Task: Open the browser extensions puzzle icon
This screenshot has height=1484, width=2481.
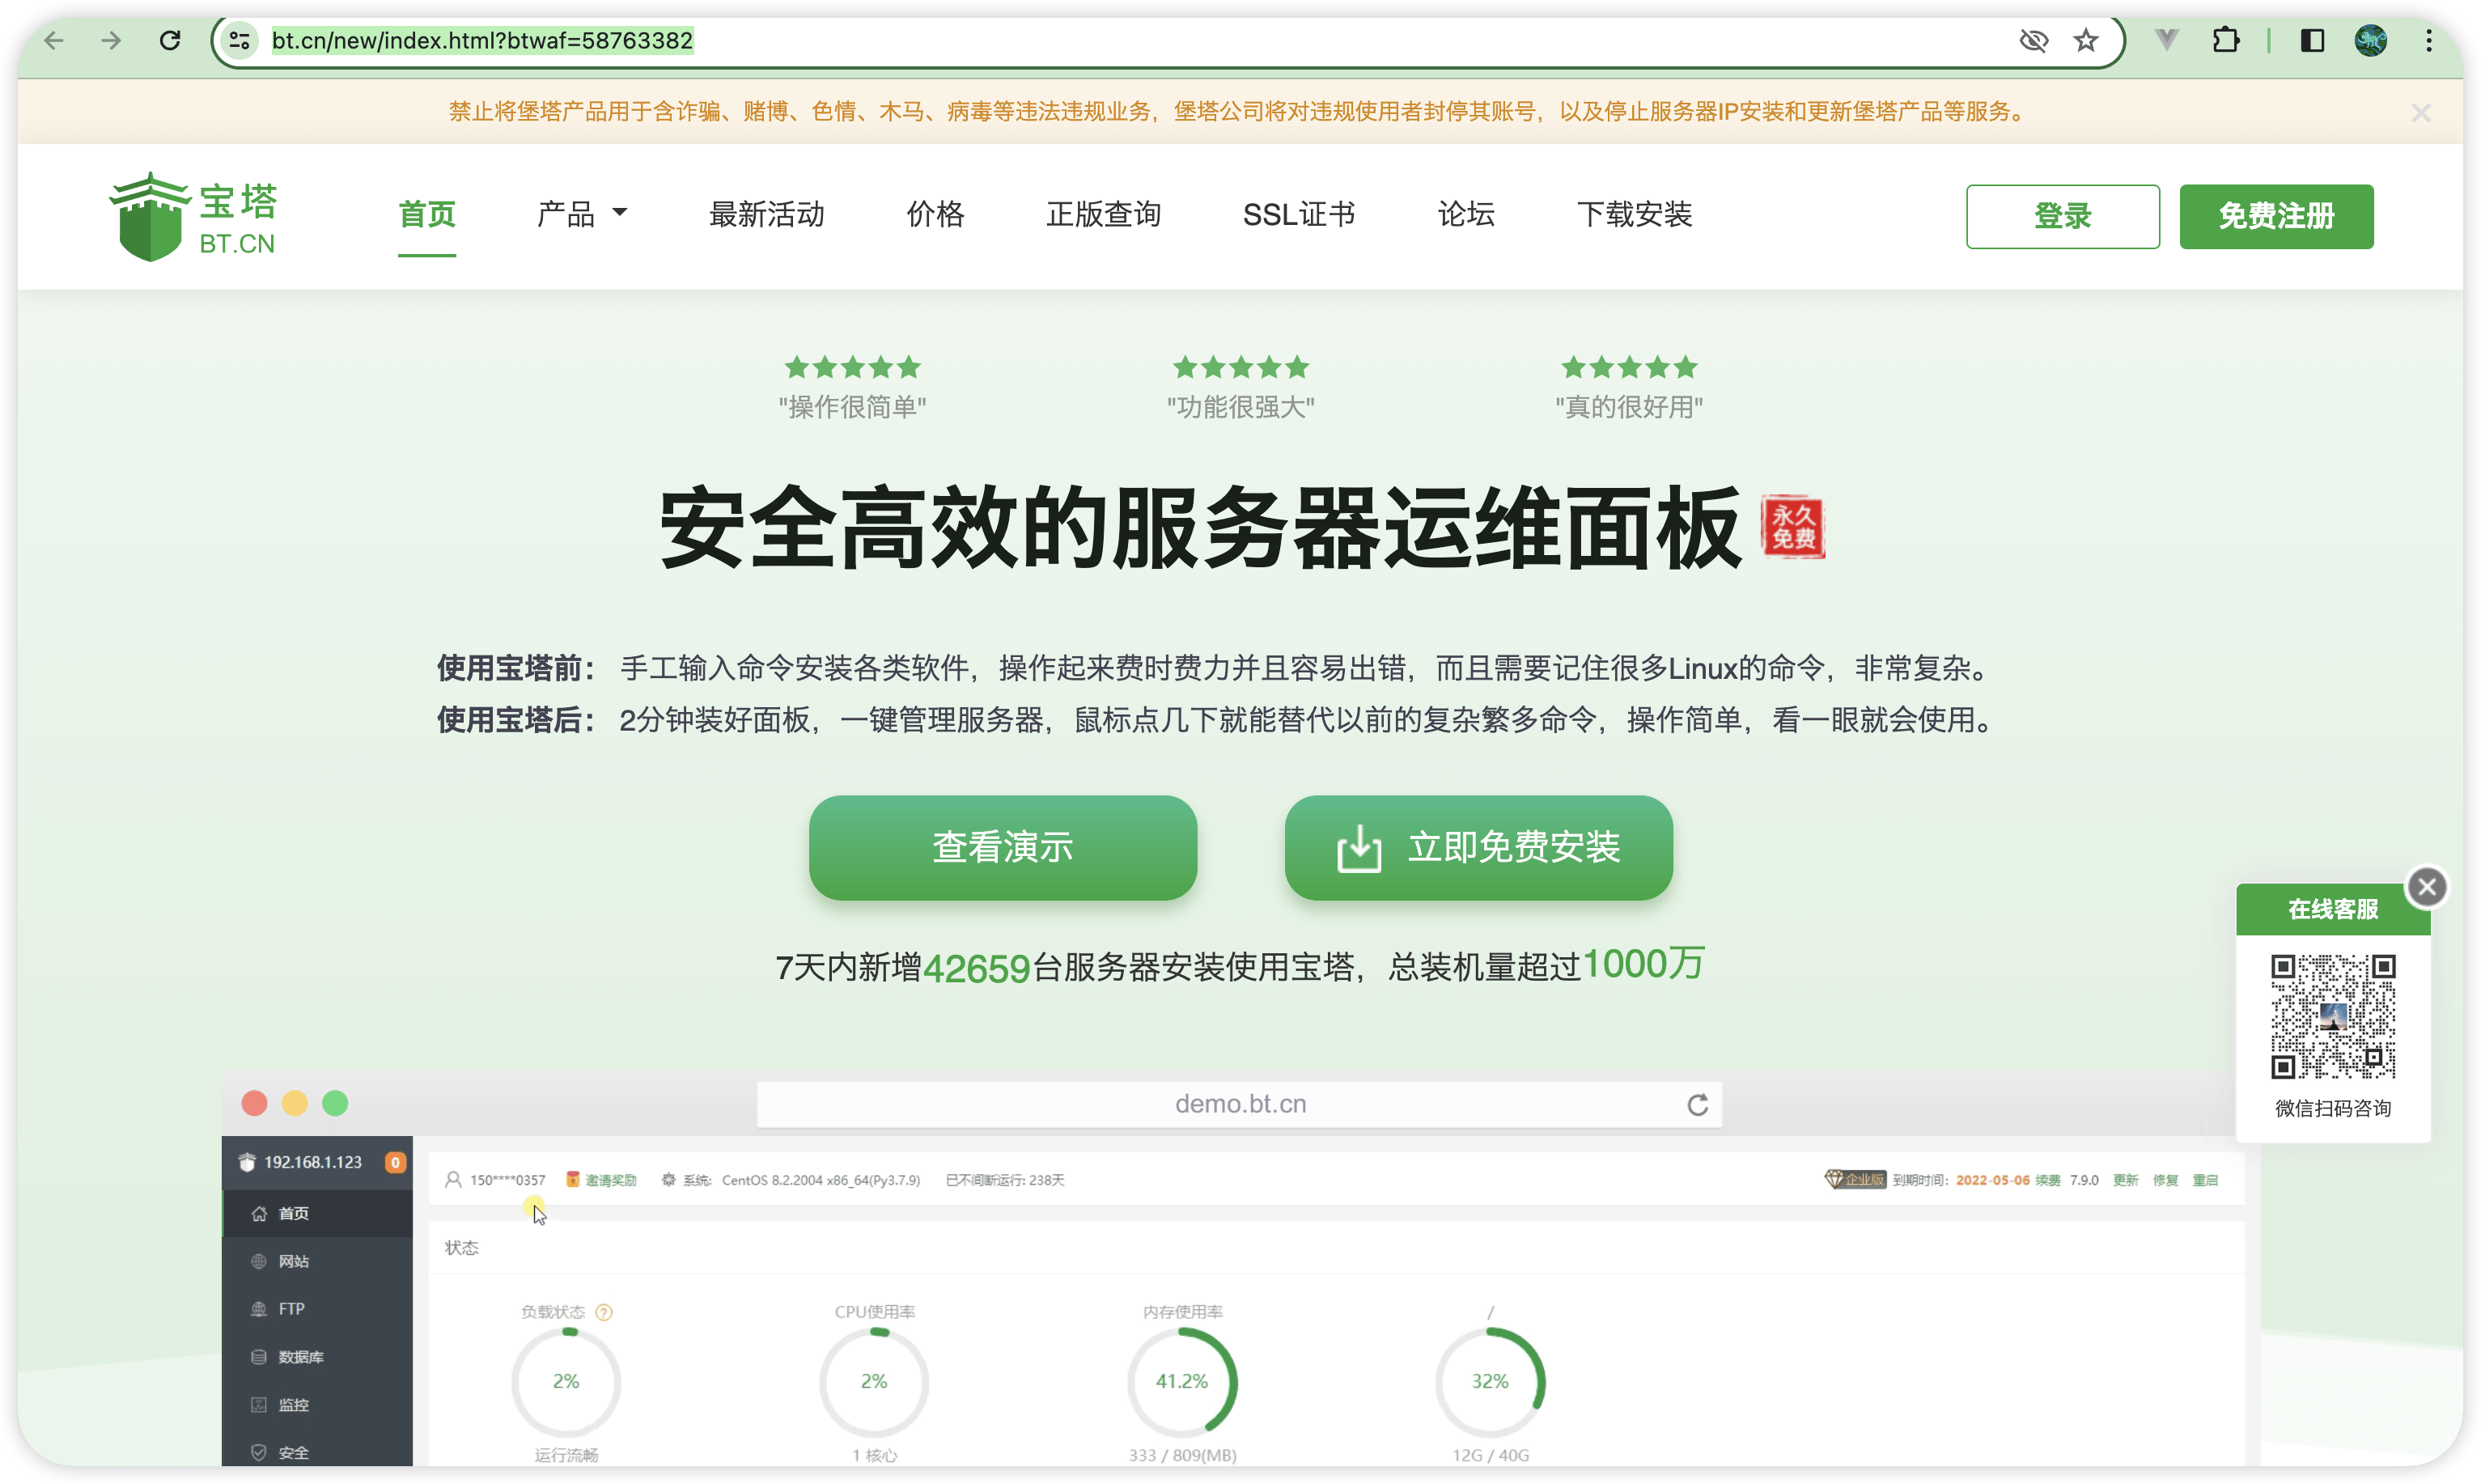Action: [x=2226, y=41]
